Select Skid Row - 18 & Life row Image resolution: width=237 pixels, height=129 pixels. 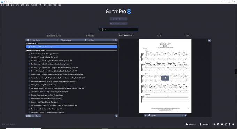(72, 47)
